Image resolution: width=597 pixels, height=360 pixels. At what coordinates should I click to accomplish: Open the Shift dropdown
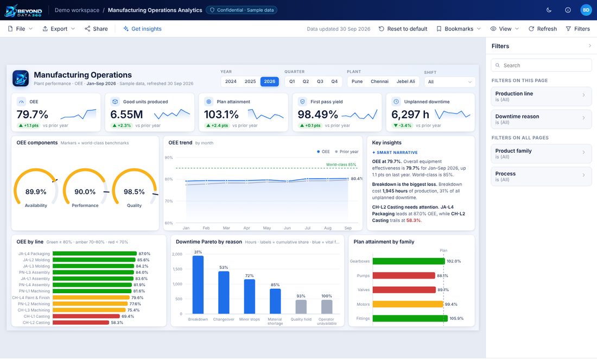pyautogui.click(x=450, y=82)
